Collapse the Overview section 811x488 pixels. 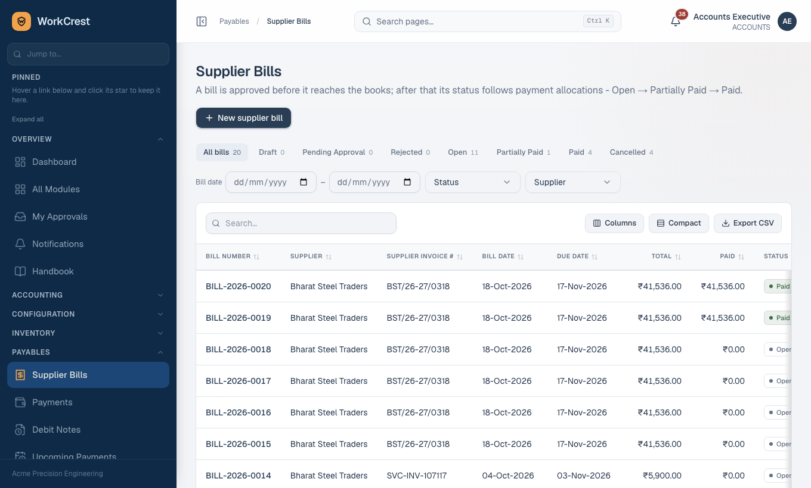pos(160,139)
